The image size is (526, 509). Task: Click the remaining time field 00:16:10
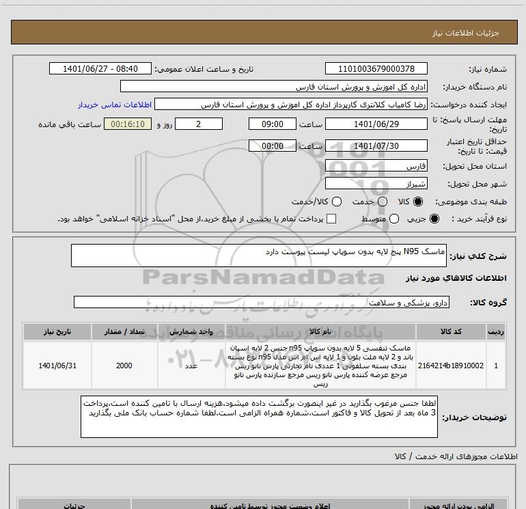128,124
